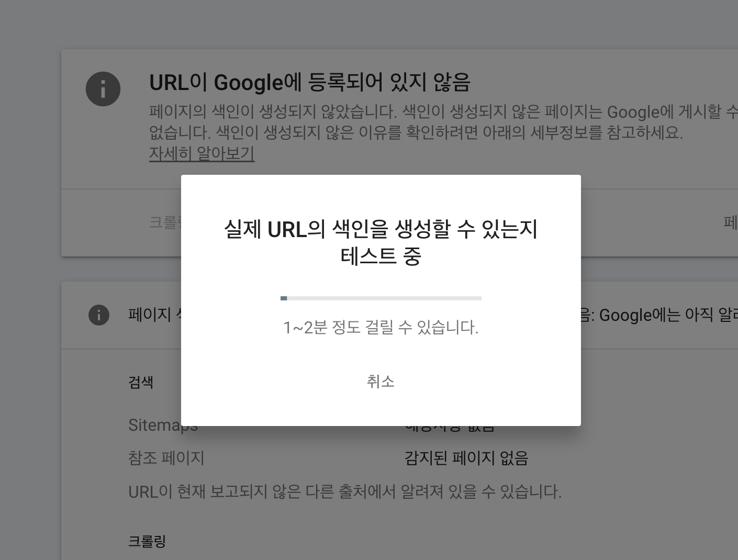
Task: Click the 검색 section heading
Action: [x=141, y=382]
